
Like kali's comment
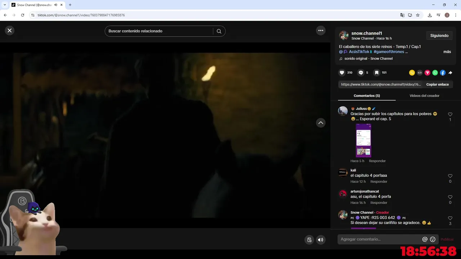(x=450, y=176)
